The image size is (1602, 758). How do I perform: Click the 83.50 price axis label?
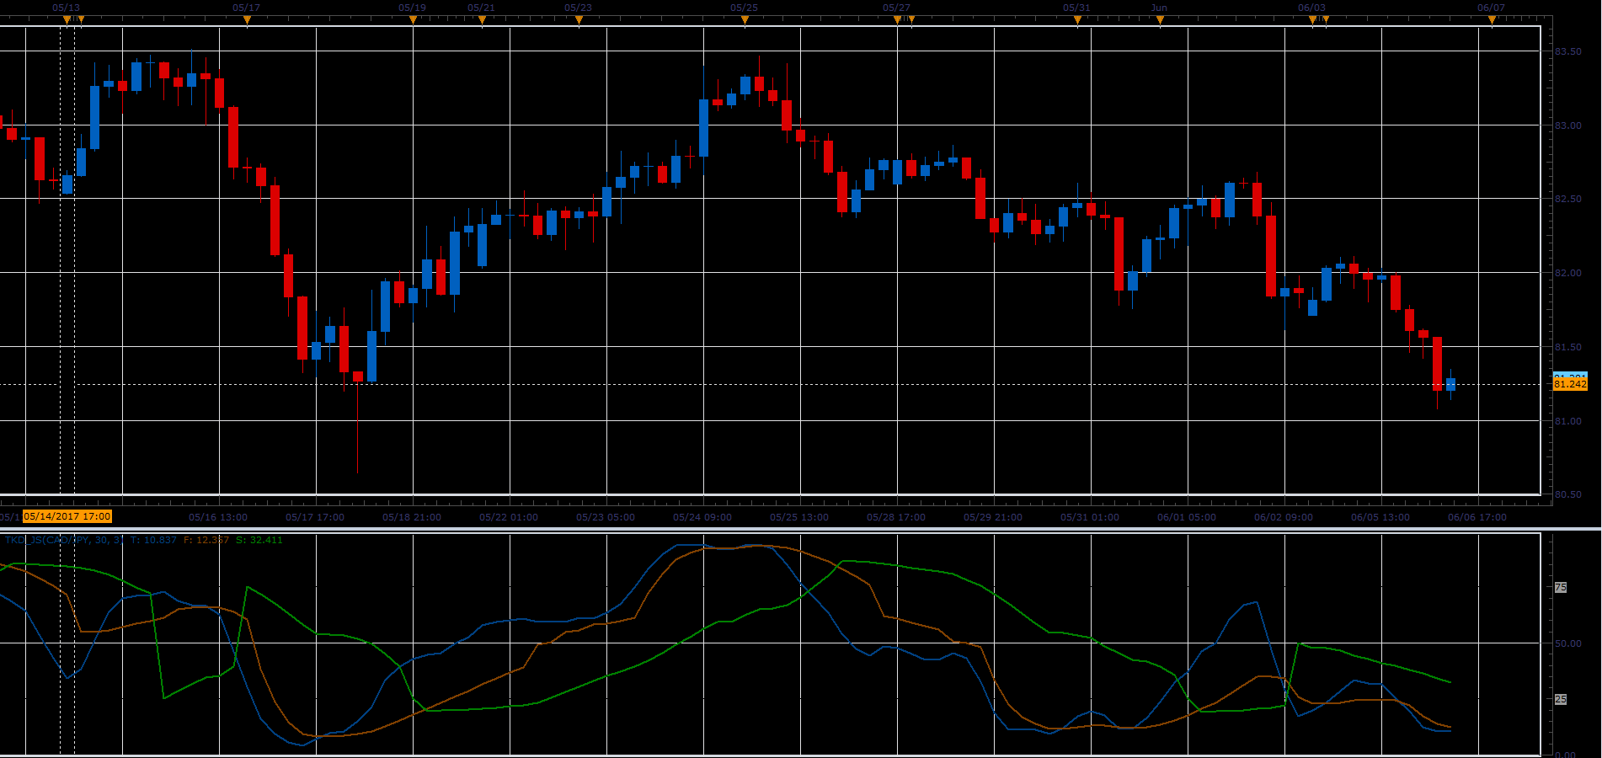click(x=1567, y=51)
